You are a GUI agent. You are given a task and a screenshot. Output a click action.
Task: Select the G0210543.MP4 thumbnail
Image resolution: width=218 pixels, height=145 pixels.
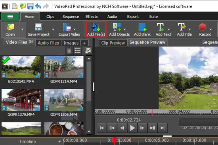21,67
